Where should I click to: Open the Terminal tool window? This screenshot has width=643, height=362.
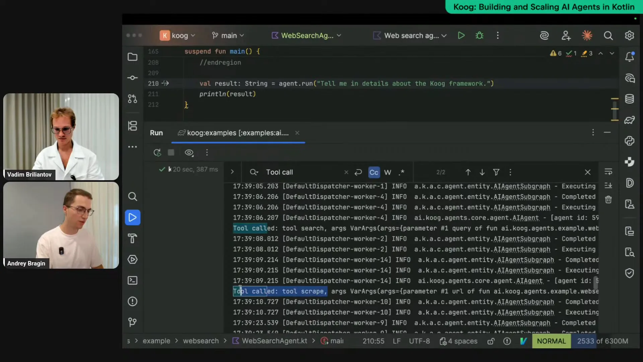[133, 281]
